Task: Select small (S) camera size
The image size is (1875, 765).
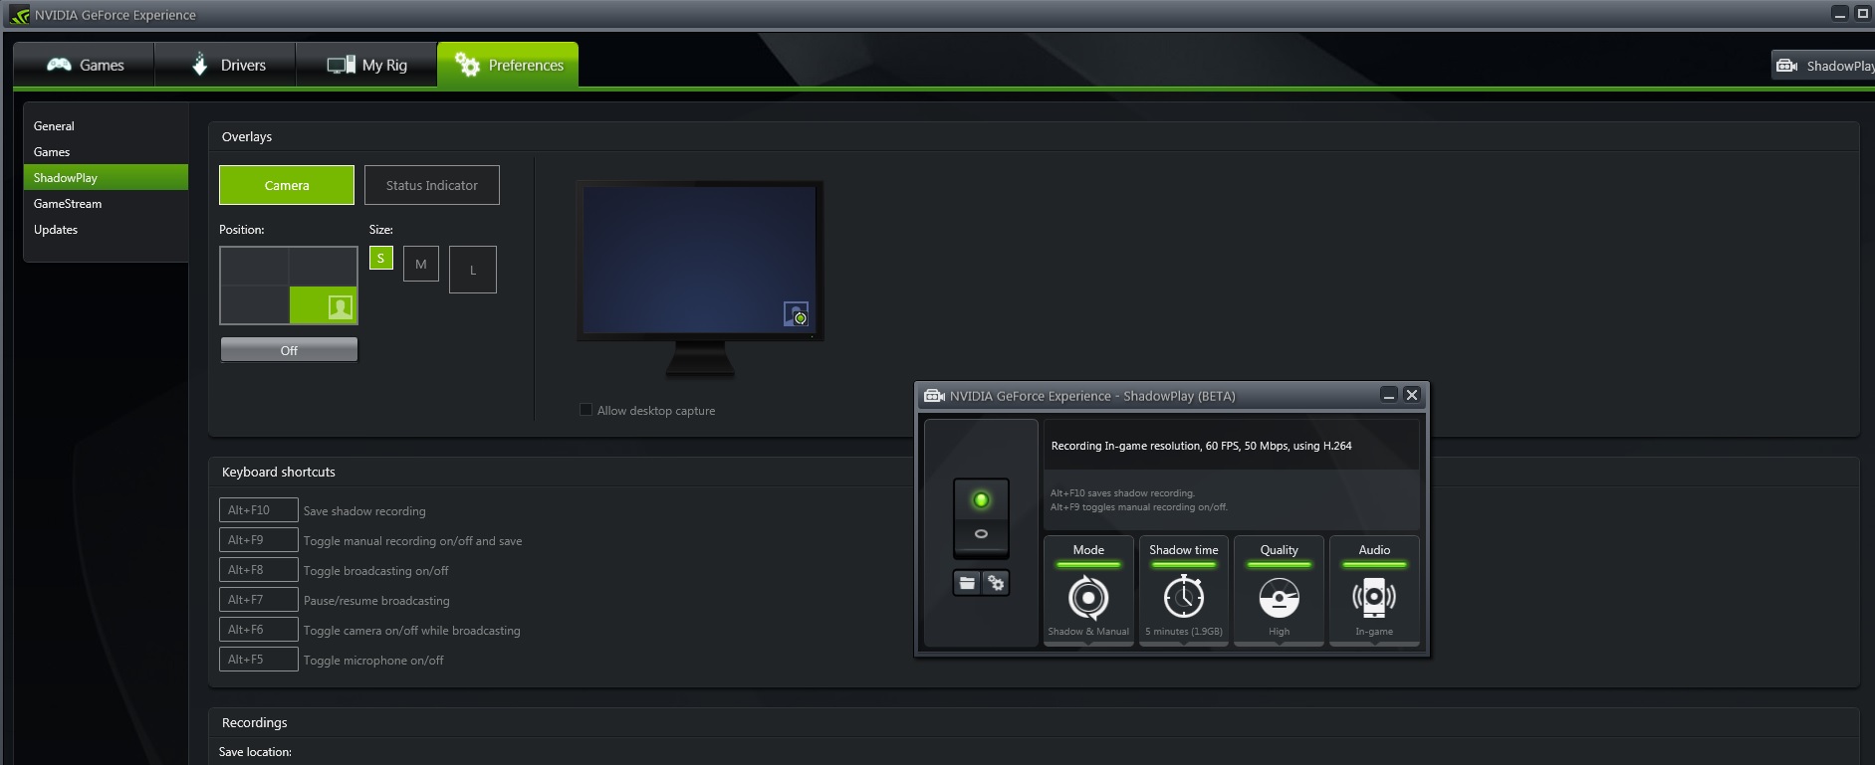Action: [x=381, y=259]
